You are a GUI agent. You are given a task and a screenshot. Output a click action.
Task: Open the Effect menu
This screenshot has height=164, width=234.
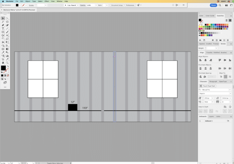pos(47,1)
